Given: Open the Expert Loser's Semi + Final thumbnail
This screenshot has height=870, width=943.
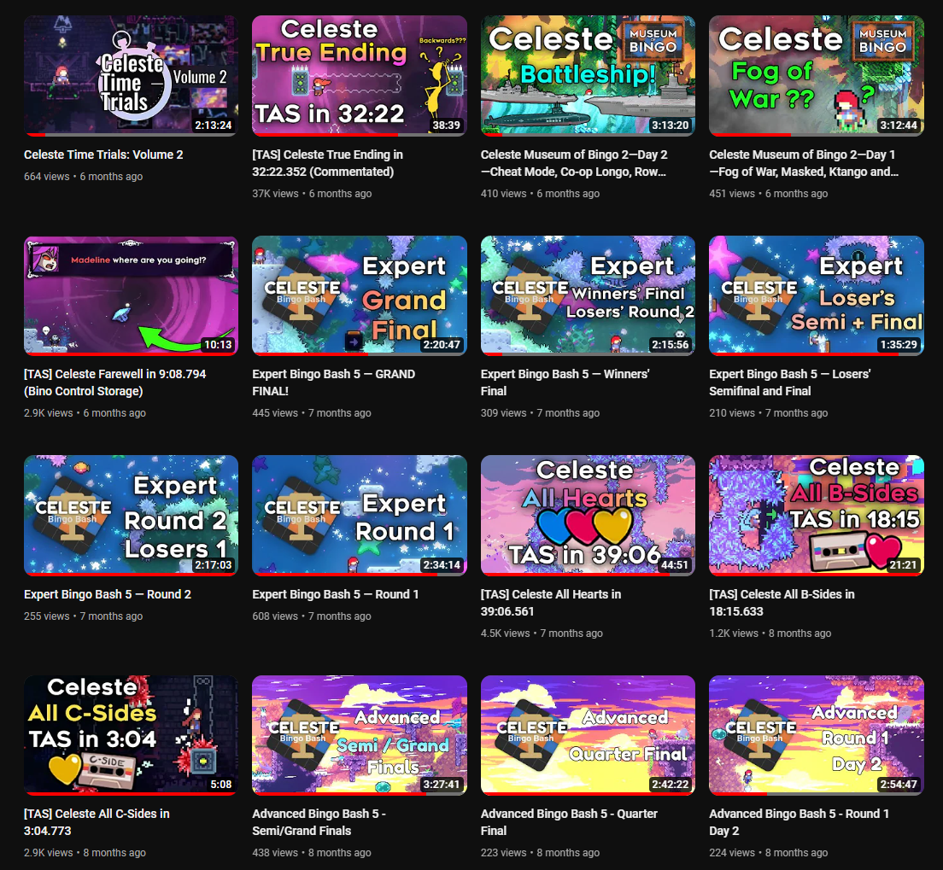Looking at the screenshot, I should pos(816,295).
